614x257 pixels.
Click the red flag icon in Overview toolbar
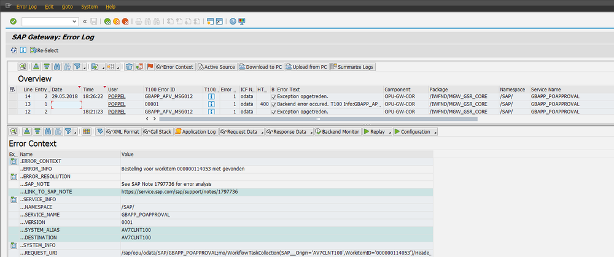(150, 67)
